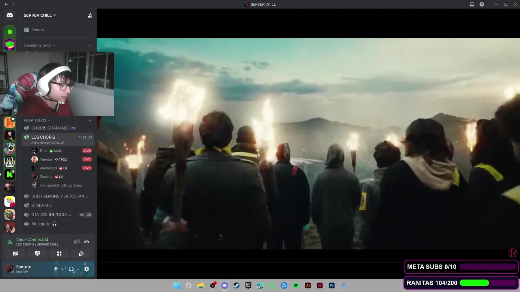Open Windows Start menu
The image size is (520, 292).
(x=177, y=286)
